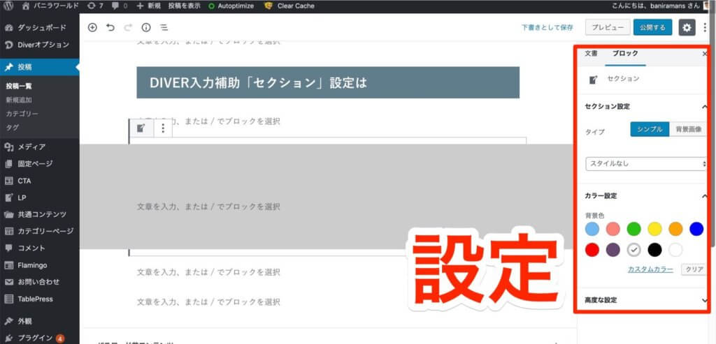Click 投稿を表示 in admin bar
This screenshot has width=716, height=344.
[184, 6]
